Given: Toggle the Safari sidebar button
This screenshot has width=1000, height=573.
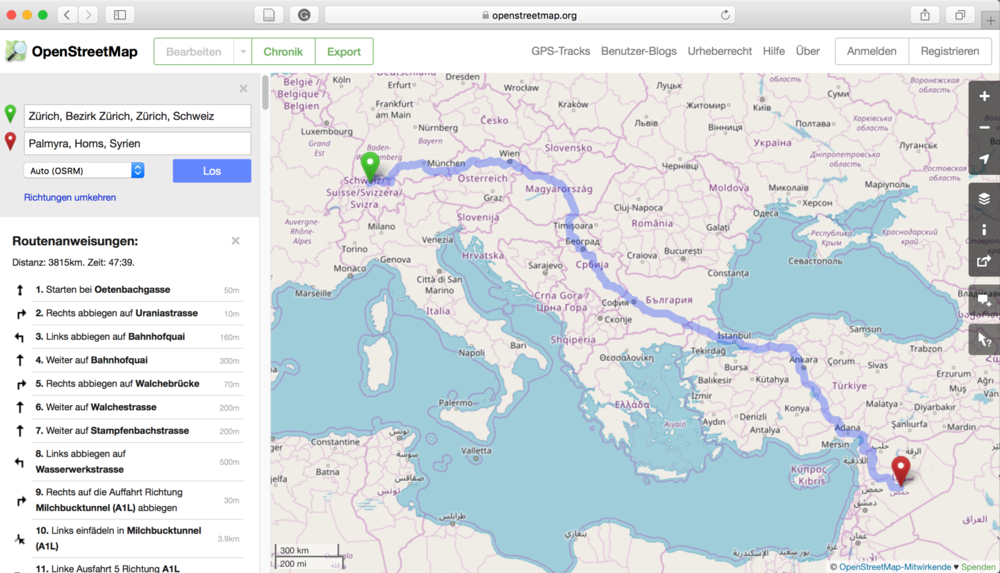Looking at the screenshot, I should (119, 15).
